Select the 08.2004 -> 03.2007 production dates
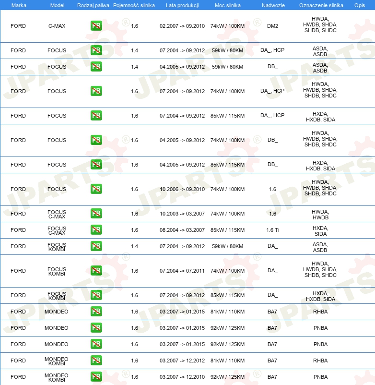 (x=182, y=230)
